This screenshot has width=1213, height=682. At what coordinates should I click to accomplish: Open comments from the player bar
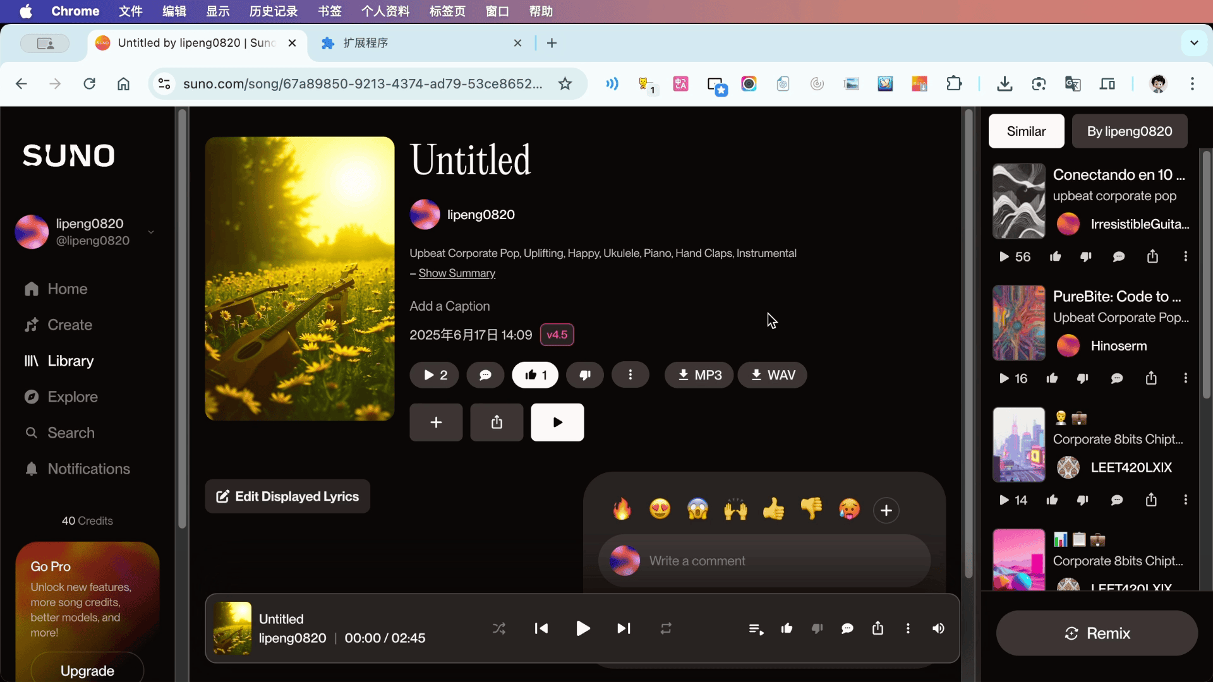click(847, 628)
